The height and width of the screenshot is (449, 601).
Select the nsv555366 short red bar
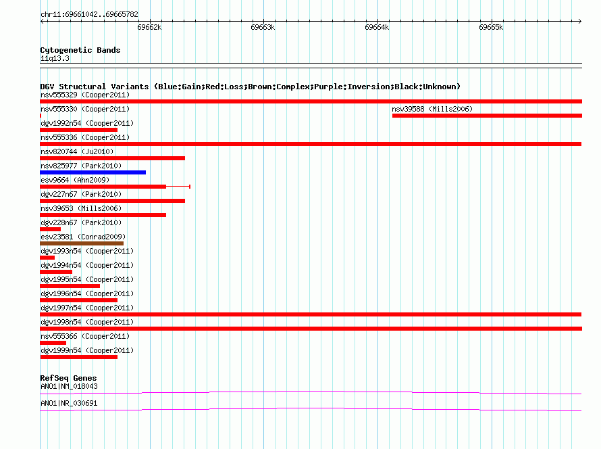coord(53,343)
